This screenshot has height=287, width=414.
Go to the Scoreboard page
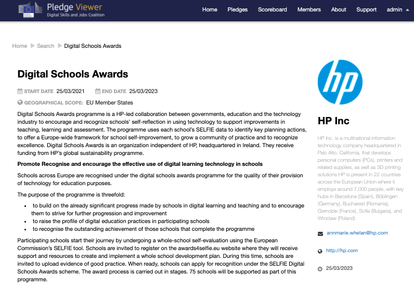(272, 9)
